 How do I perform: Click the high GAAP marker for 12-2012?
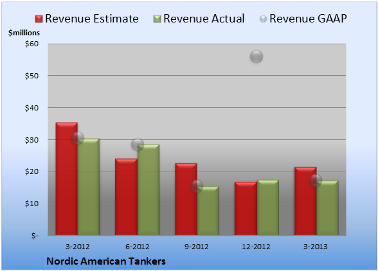[x=256, y=57]
